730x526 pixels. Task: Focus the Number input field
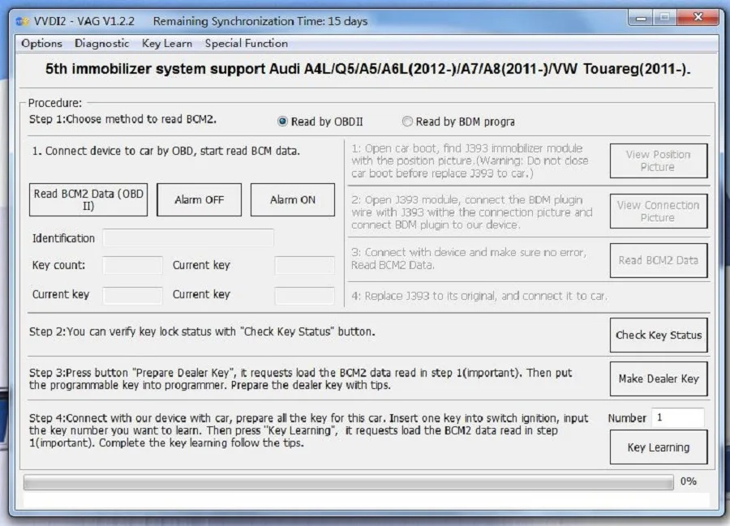coord(678,417)
